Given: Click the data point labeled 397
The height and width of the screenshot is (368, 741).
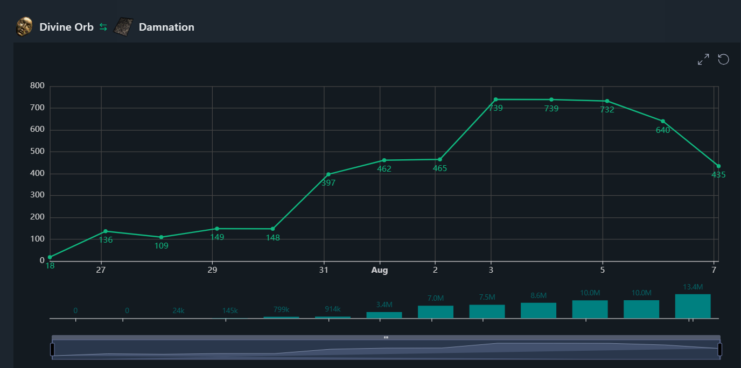Looking at the screenshot, I should click(328, 174).
